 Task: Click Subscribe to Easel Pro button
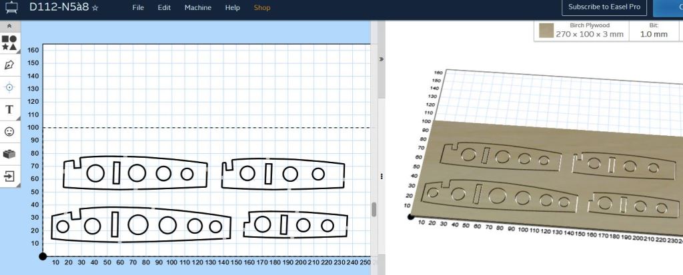604,8
